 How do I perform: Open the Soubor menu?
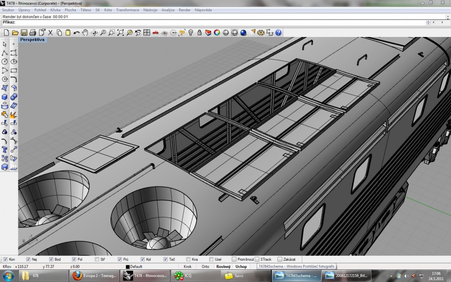point(8,10)
